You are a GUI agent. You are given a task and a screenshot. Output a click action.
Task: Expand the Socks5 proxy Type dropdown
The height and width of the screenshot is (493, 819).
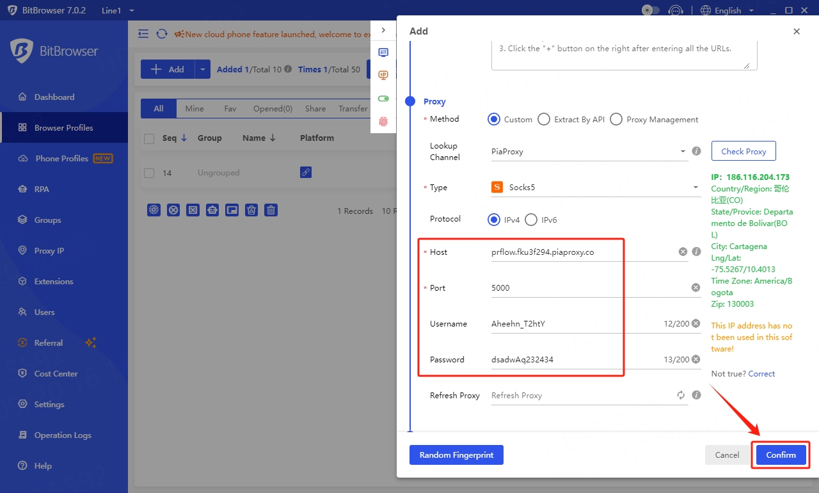coord(595,188)
